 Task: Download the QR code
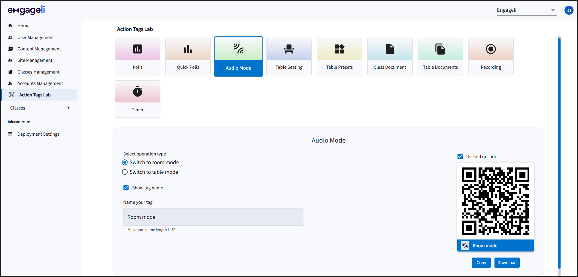(x=507, y=263)
